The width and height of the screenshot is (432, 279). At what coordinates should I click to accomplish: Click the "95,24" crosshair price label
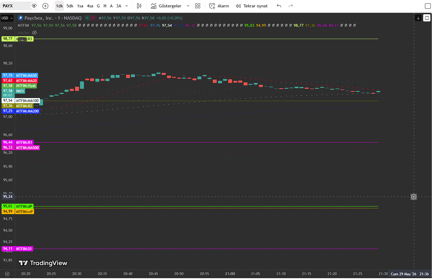pyautogui.click(x=8, y=197)
